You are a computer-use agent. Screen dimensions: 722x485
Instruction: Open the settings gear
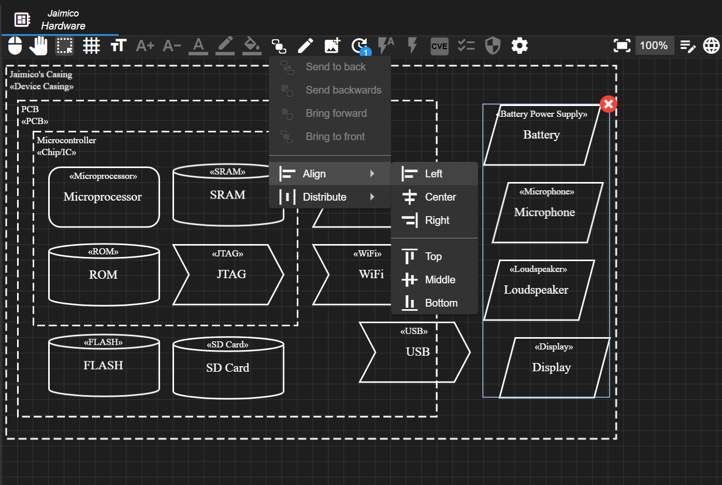[x=519, y=46]
